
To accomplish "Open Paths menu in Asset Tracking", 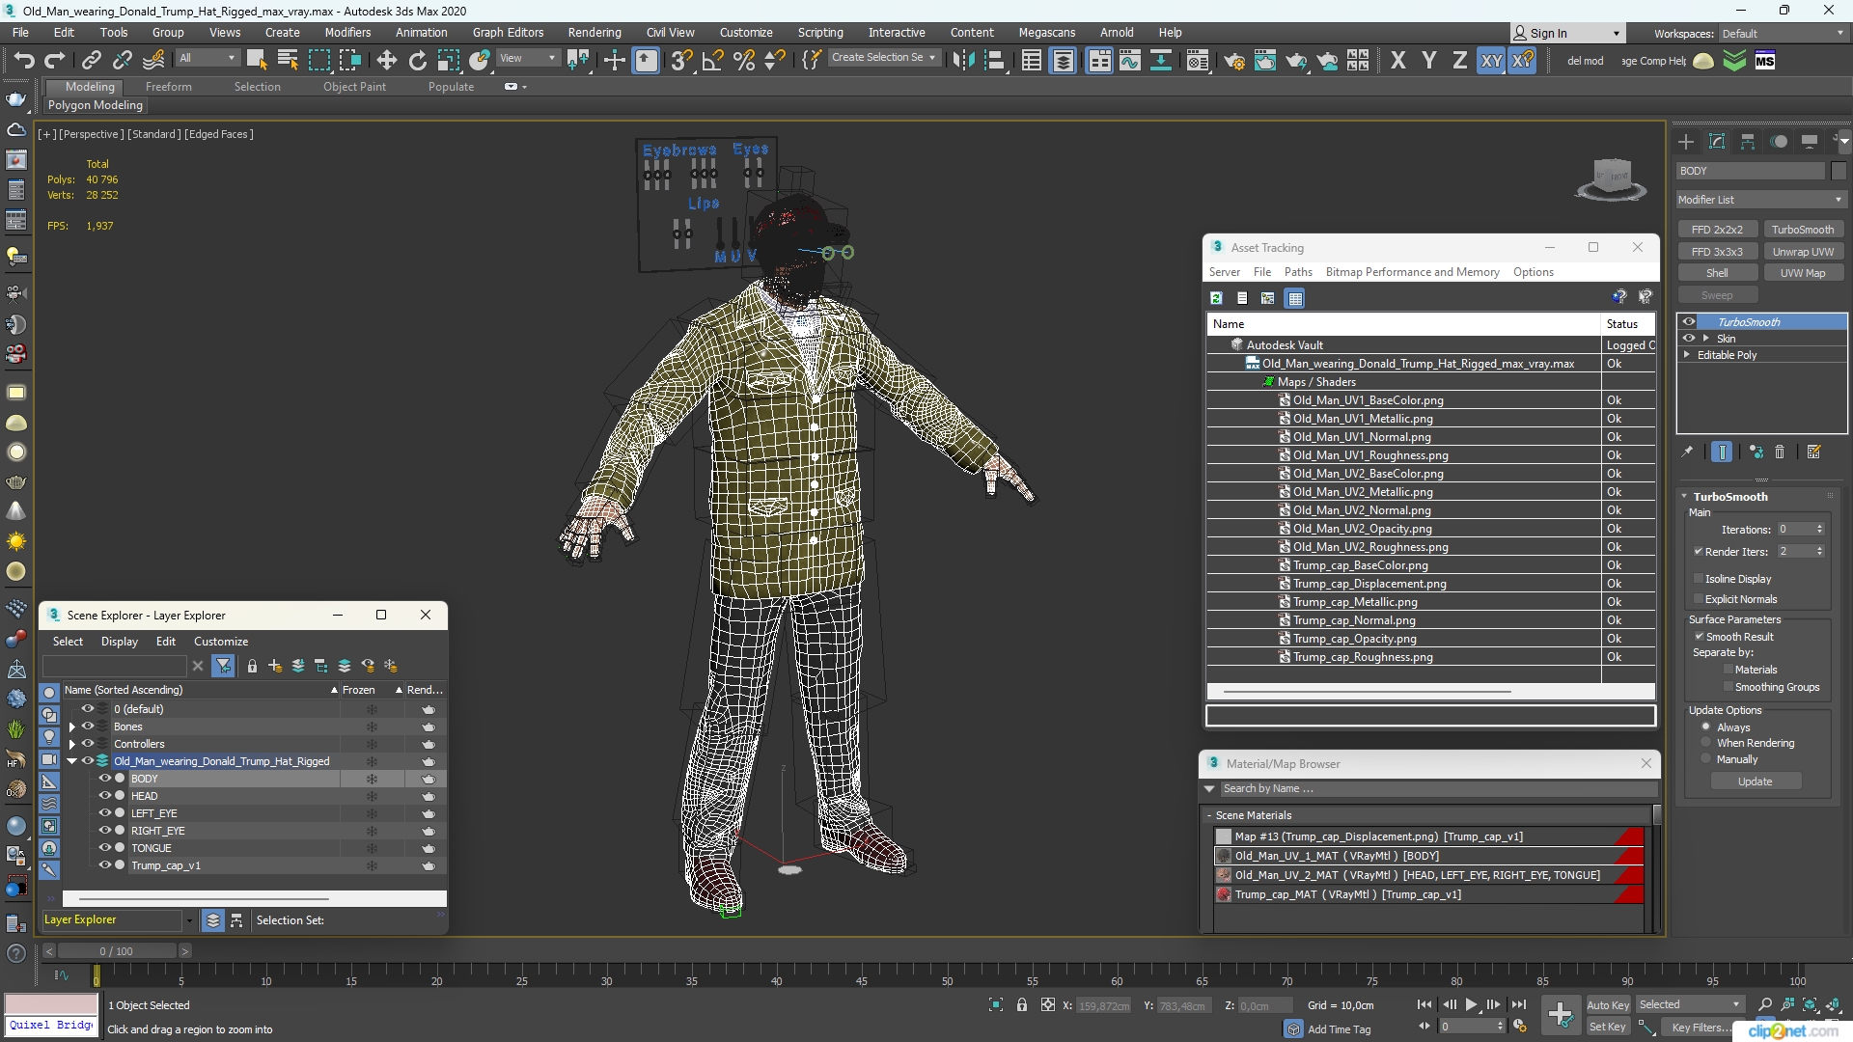I will (1298, 272).
